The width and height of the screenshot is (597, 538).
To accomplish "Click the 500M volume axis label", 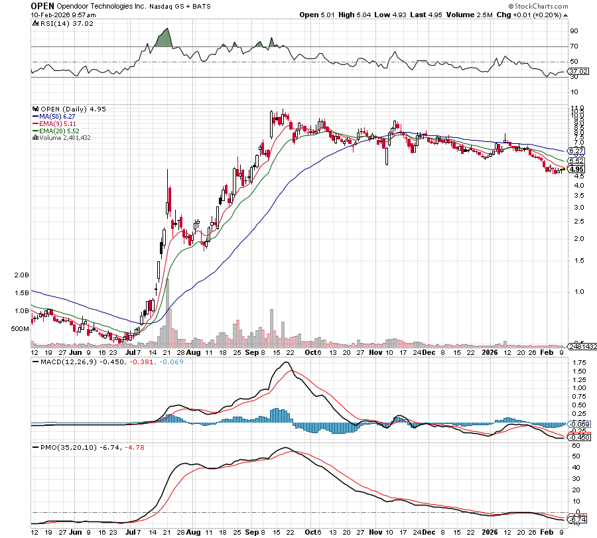I will pos(20,328).
